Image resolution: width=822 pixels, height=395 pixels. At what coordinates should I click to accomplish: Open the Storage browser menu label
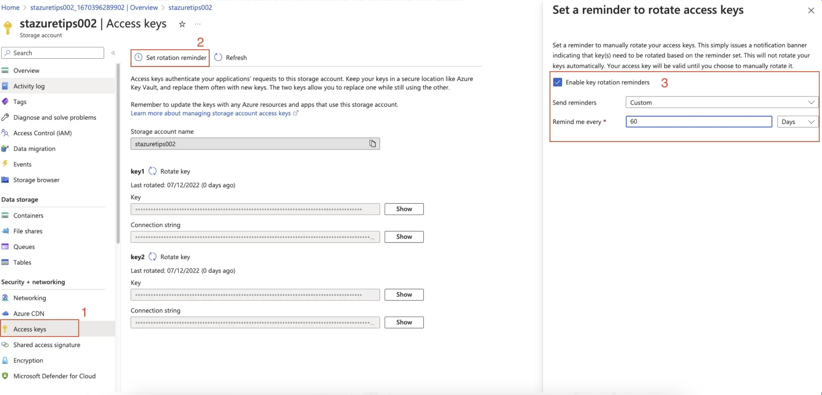37,180
